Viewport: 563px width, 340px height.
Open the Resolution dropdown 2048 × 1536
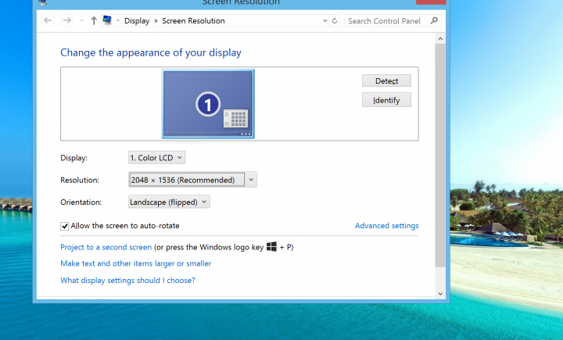click(x=192, y=180)
